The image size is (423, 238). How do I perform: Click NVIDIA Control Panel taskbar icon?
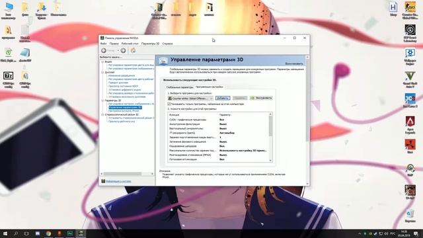point(81,233)
